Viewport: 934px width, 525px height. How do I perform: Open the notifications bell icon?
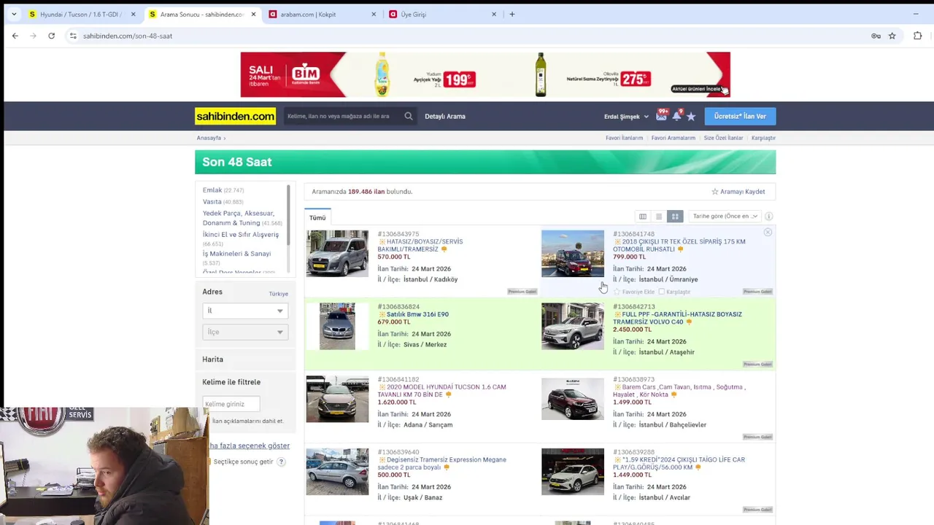[677, 115]
